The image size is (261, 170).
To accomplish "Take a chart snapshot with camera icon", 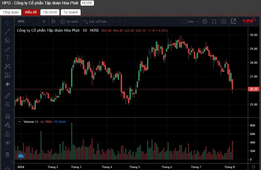I will (223, 21).
